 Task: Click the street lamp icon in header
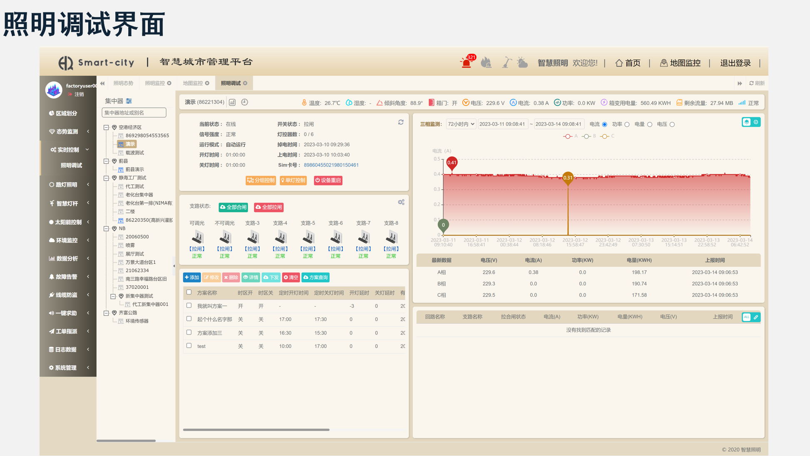point(506,62)
